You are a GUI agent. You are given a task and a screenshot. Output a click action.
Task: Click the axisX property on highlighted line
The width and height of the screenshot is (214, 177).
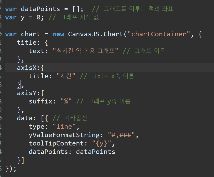tap(25, 67)
